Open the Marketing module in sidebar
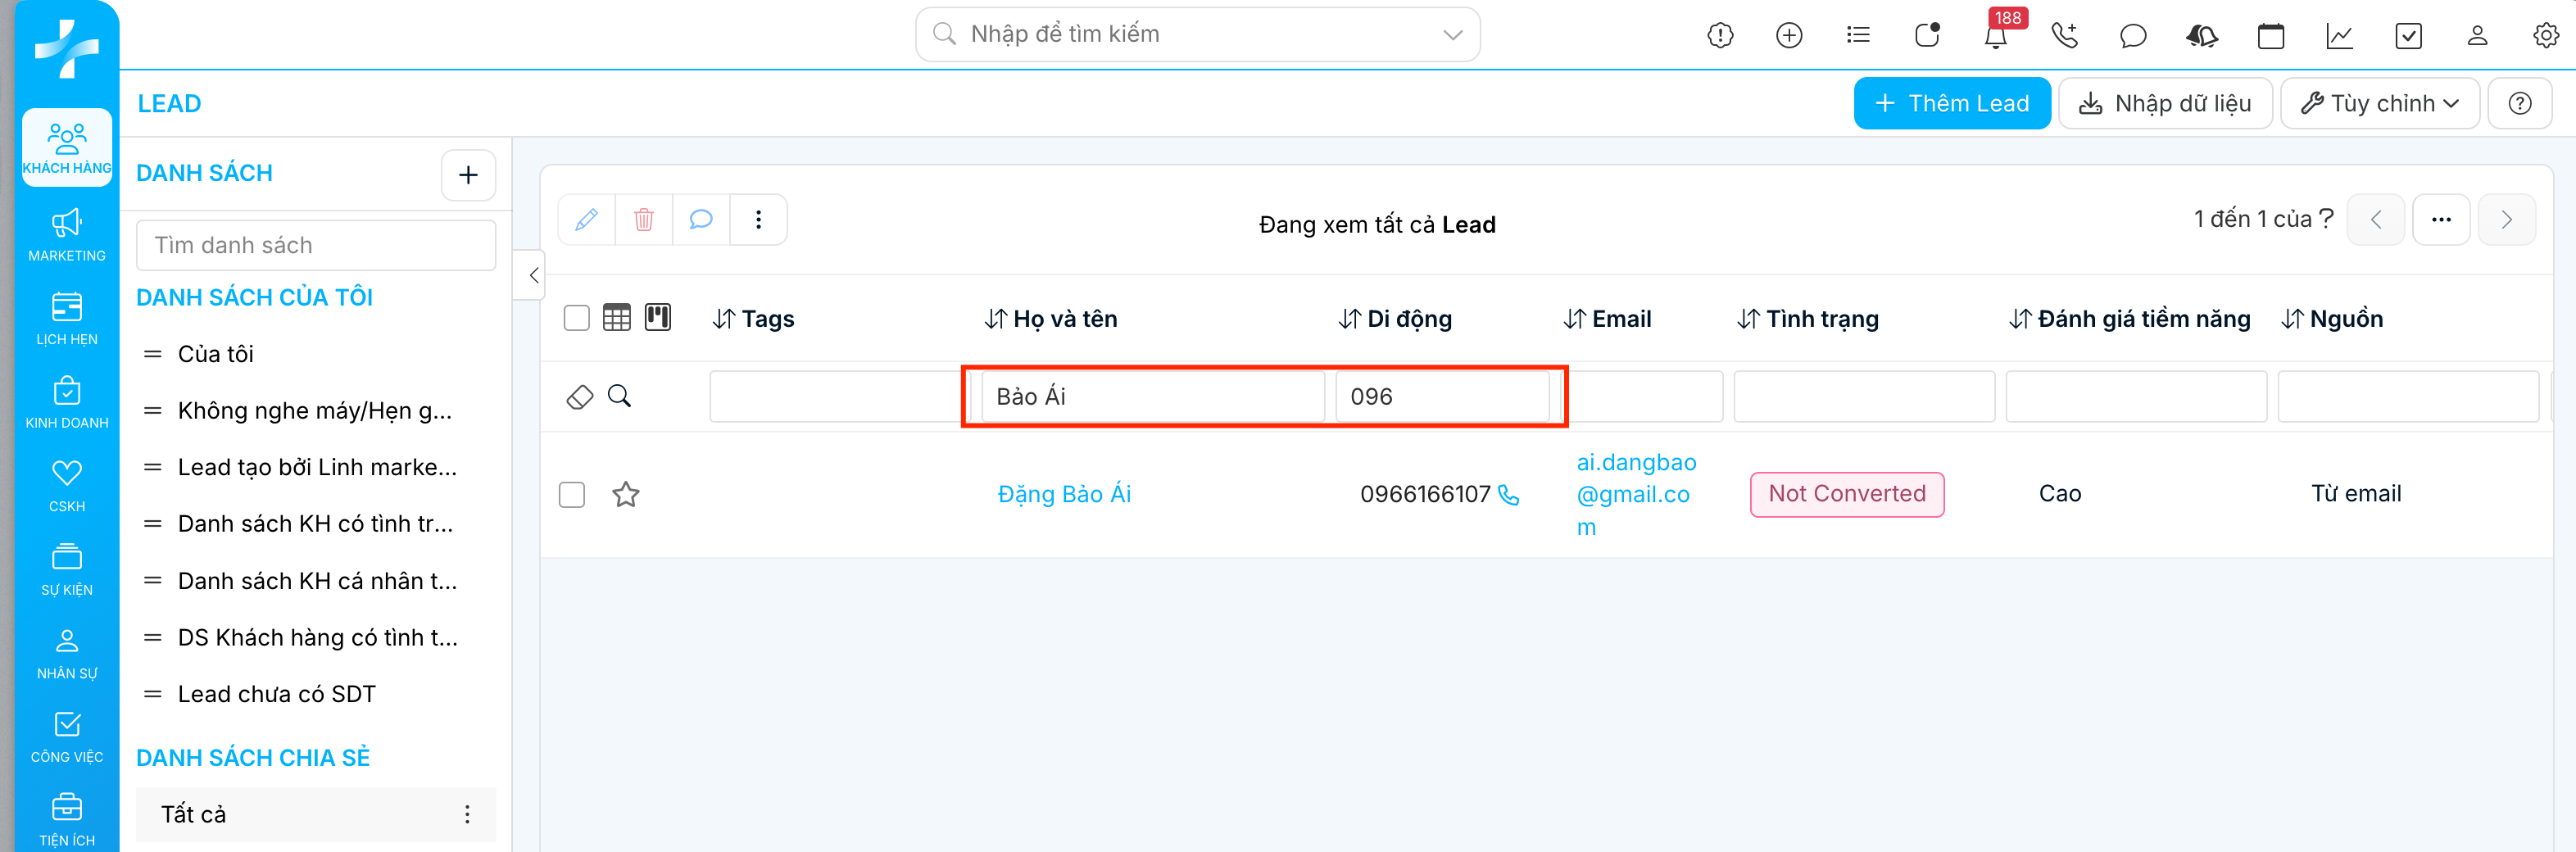Screen dimensions: 2576x852 click(67, 235)
